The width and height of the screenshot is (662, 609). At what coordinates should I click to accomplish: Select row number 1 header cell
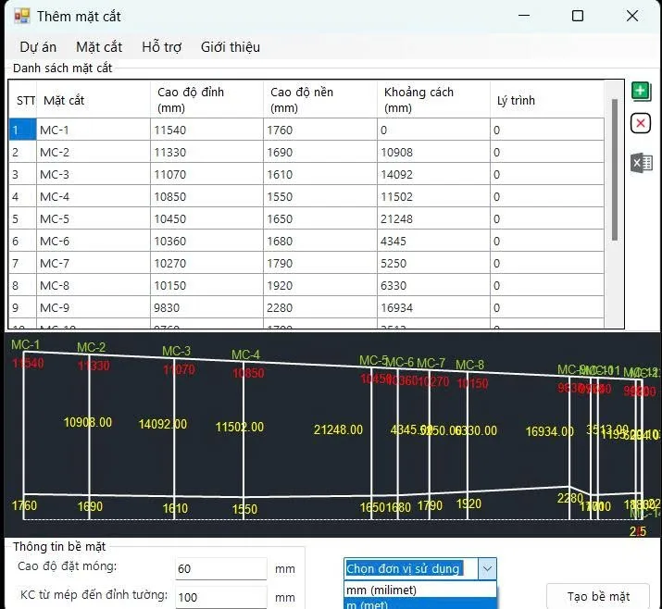tap(23, 130)
